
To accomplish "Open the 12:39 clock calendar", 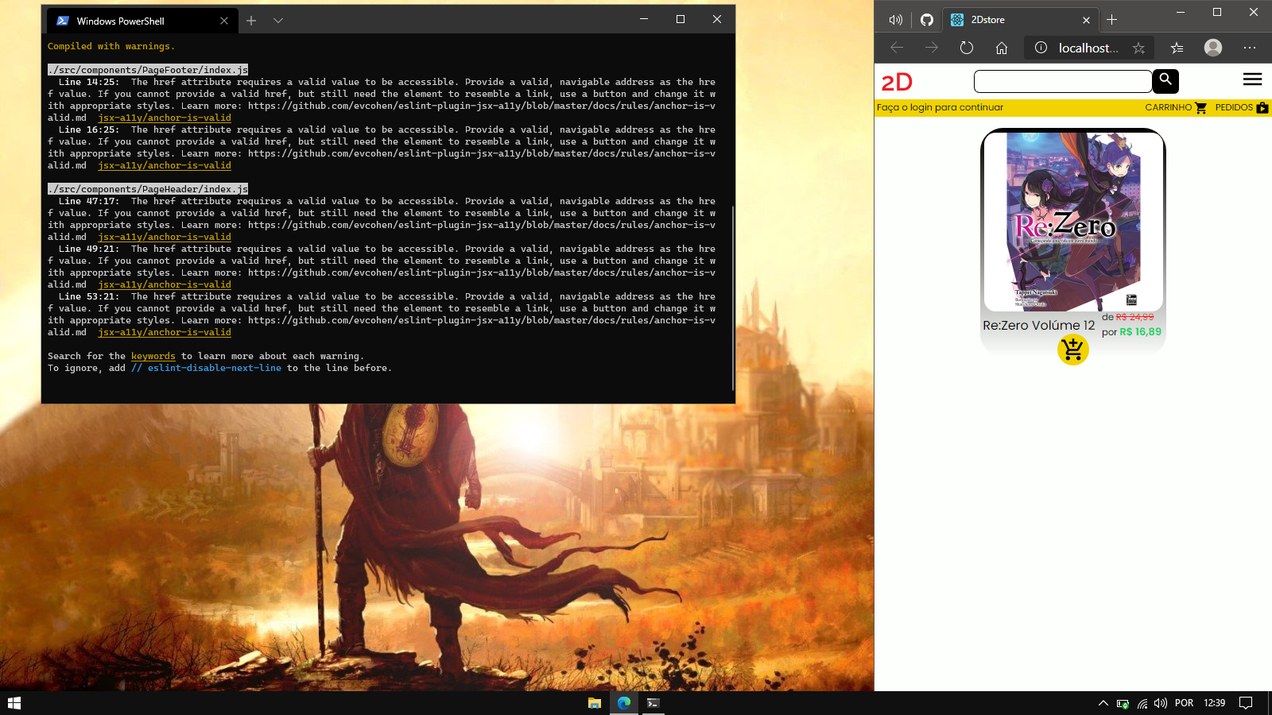I will coord(1214,703).
